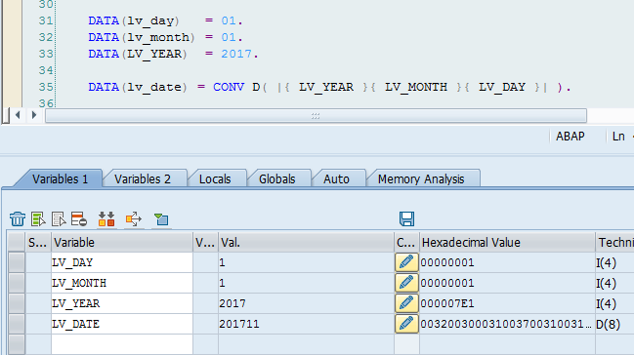Click the orange squares with arrow icon

tap(134, 219)
